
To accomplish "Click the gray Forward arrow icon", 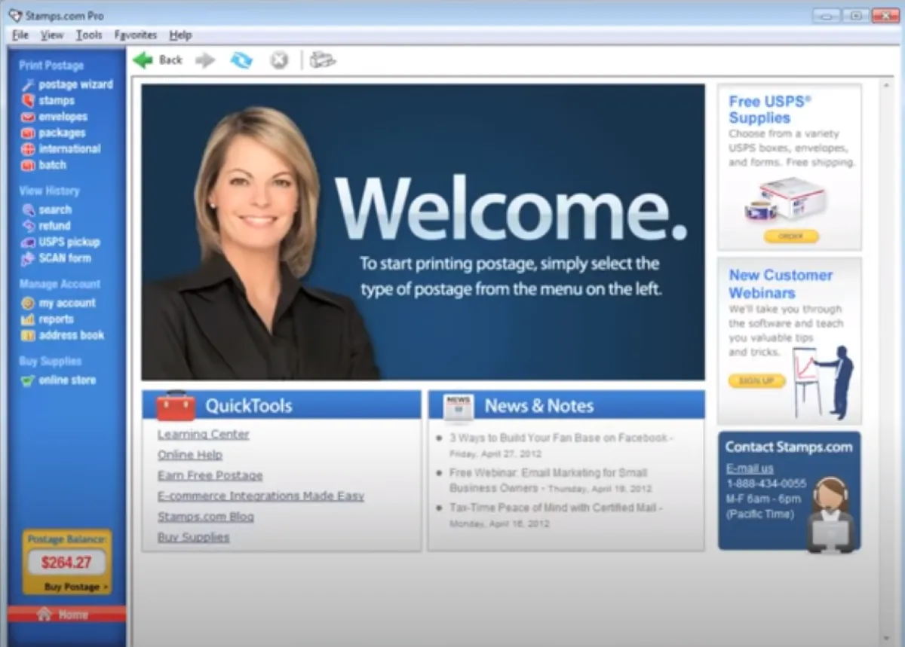I will click(x=205, y=60).
